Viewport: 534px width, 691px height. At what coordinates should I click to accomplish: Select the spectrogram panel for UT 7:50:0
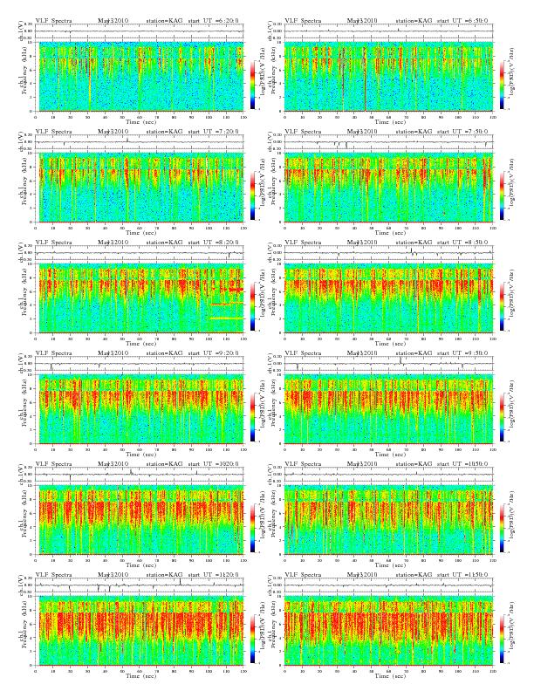point(388,188)
